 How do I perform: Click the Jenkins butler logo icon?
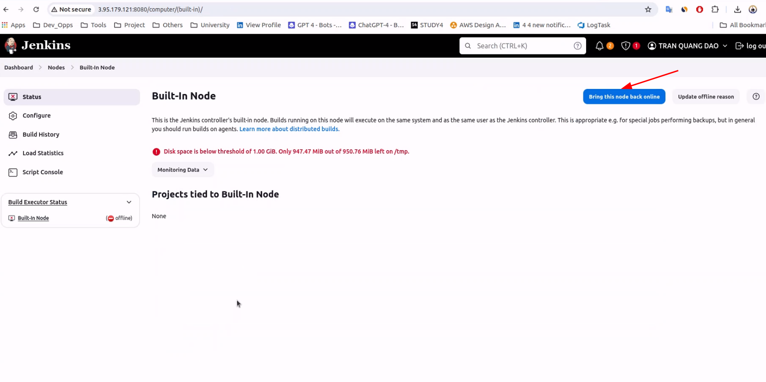(x=10, y=45)
